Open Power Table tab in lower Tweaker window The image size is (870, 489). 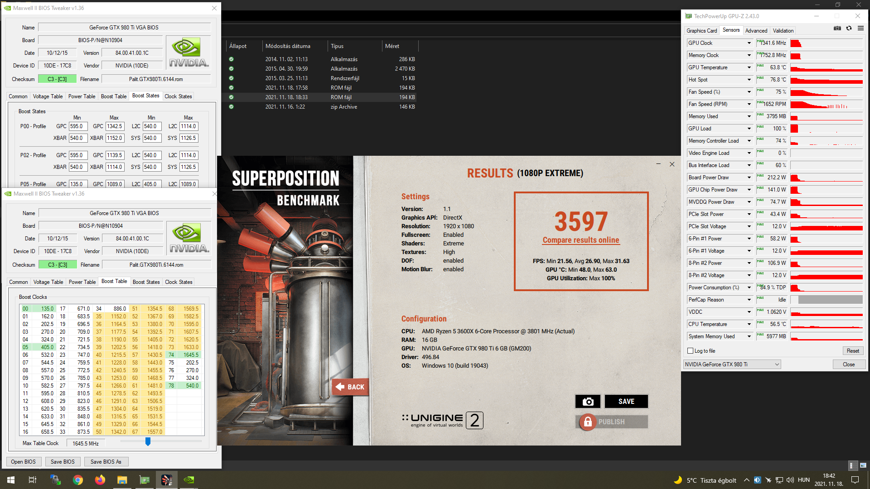tap(82, 282)
